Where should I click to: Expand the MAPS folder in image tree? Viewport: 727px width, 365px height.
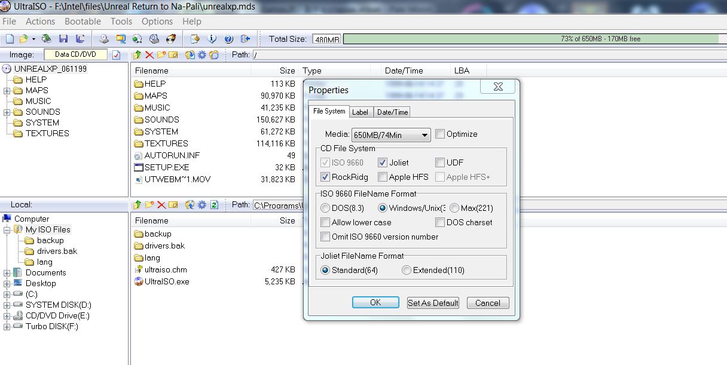pos(7,91)
